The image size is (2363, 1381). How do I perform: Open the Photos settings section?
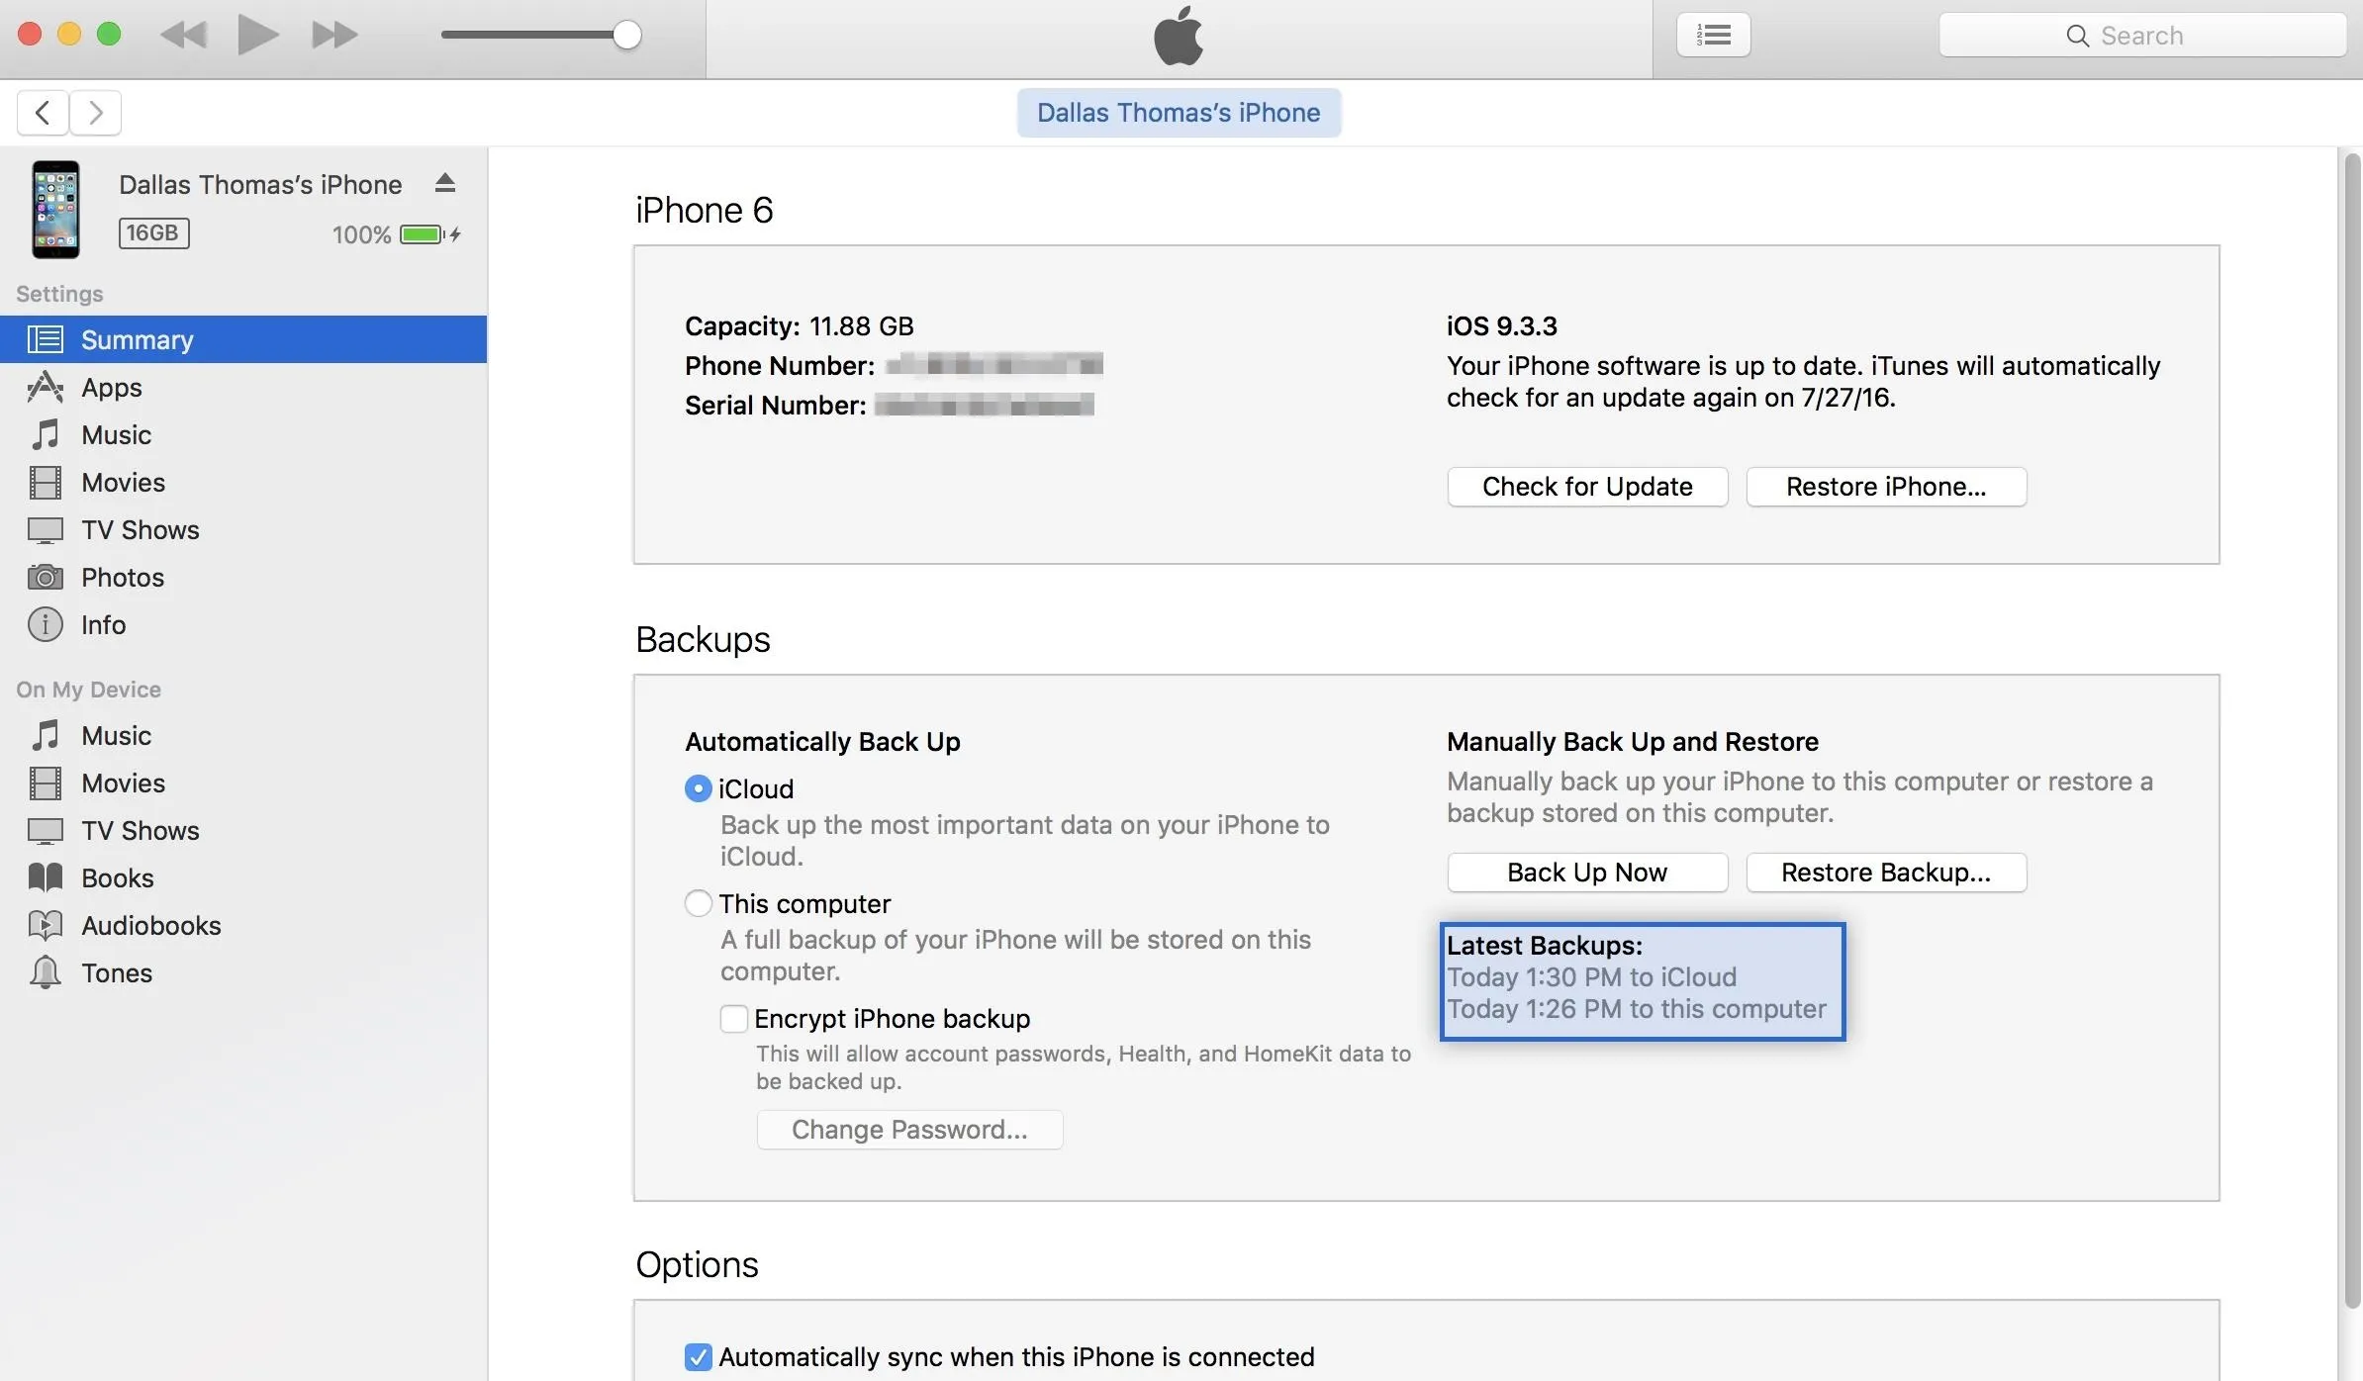pos(243,577)
